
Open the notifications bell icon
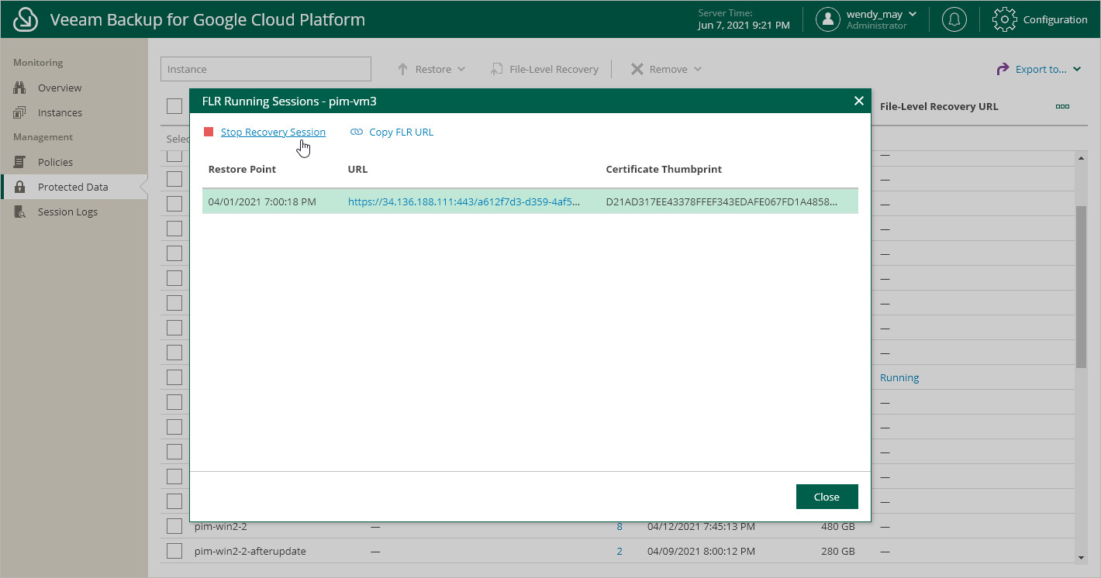pyautogui.click(x=954, y=19)
